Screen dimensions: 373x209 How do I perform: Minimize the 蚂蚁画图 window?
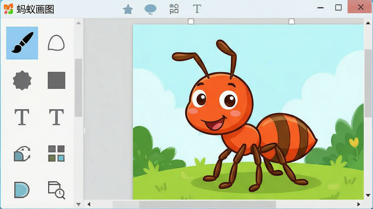pos(321,8)
